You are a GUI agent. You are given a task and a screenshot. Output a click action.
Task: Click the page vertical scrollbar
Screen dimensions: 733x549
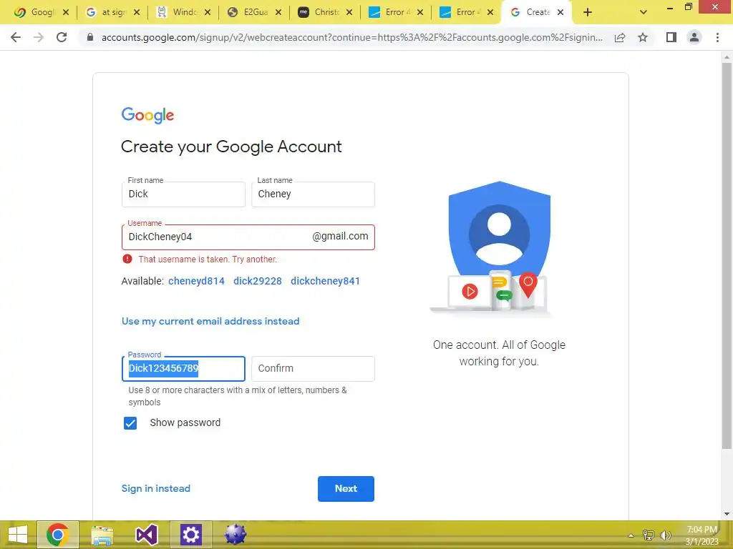727,256
